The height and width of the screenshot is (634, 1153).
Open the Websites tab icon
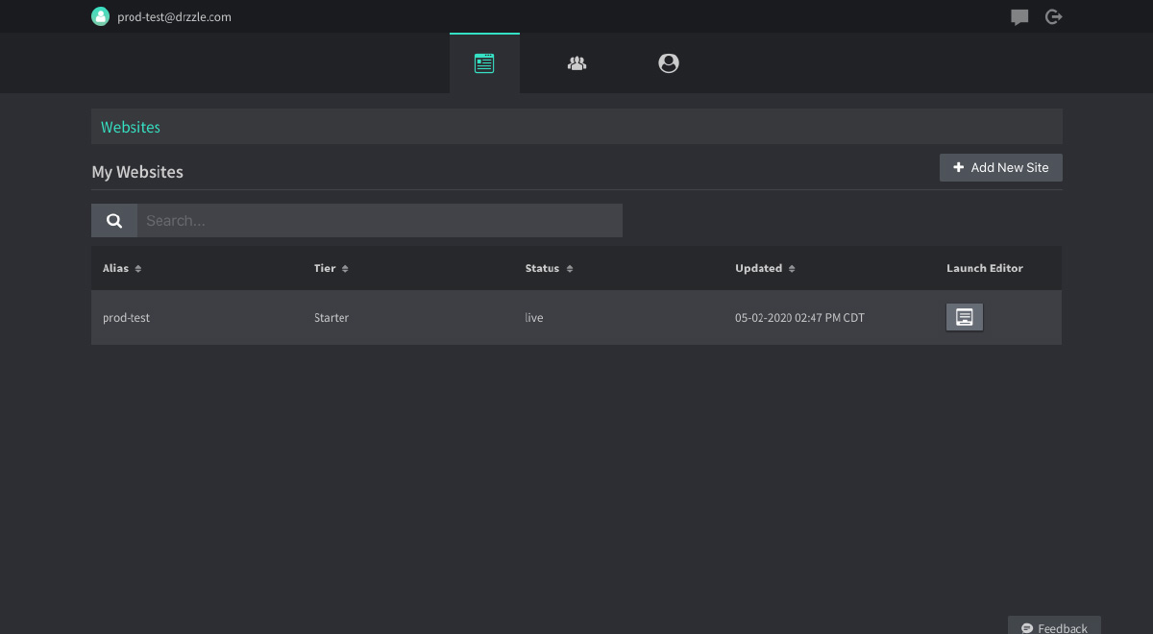click(484, 62)
